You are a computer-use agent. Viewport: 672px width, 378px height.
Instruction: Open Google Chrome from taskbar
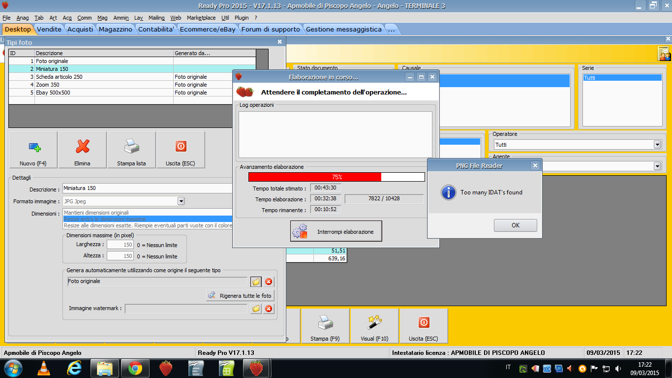(135, 368)
